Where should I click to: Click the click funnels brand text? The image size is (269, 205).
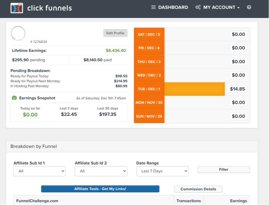click(50, 8)
